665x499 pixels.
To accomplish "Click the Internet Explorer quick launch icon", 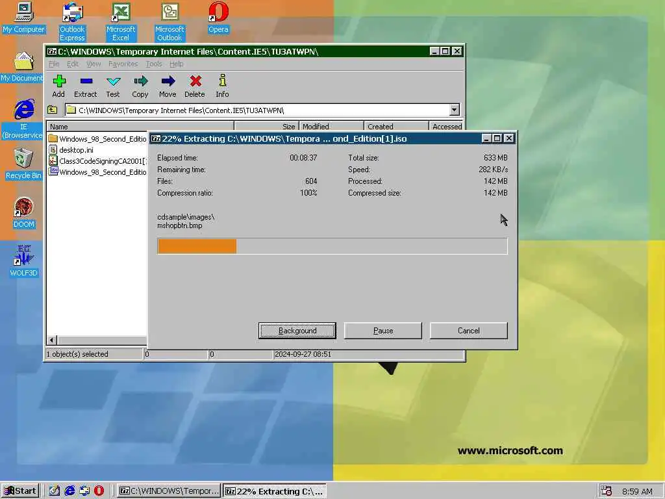I will (x=69, y=491).
